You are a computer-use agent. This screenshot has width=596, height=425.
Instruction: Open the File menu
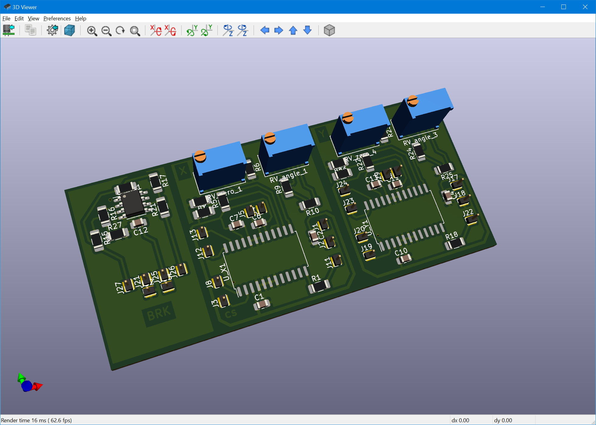point(6,19)
